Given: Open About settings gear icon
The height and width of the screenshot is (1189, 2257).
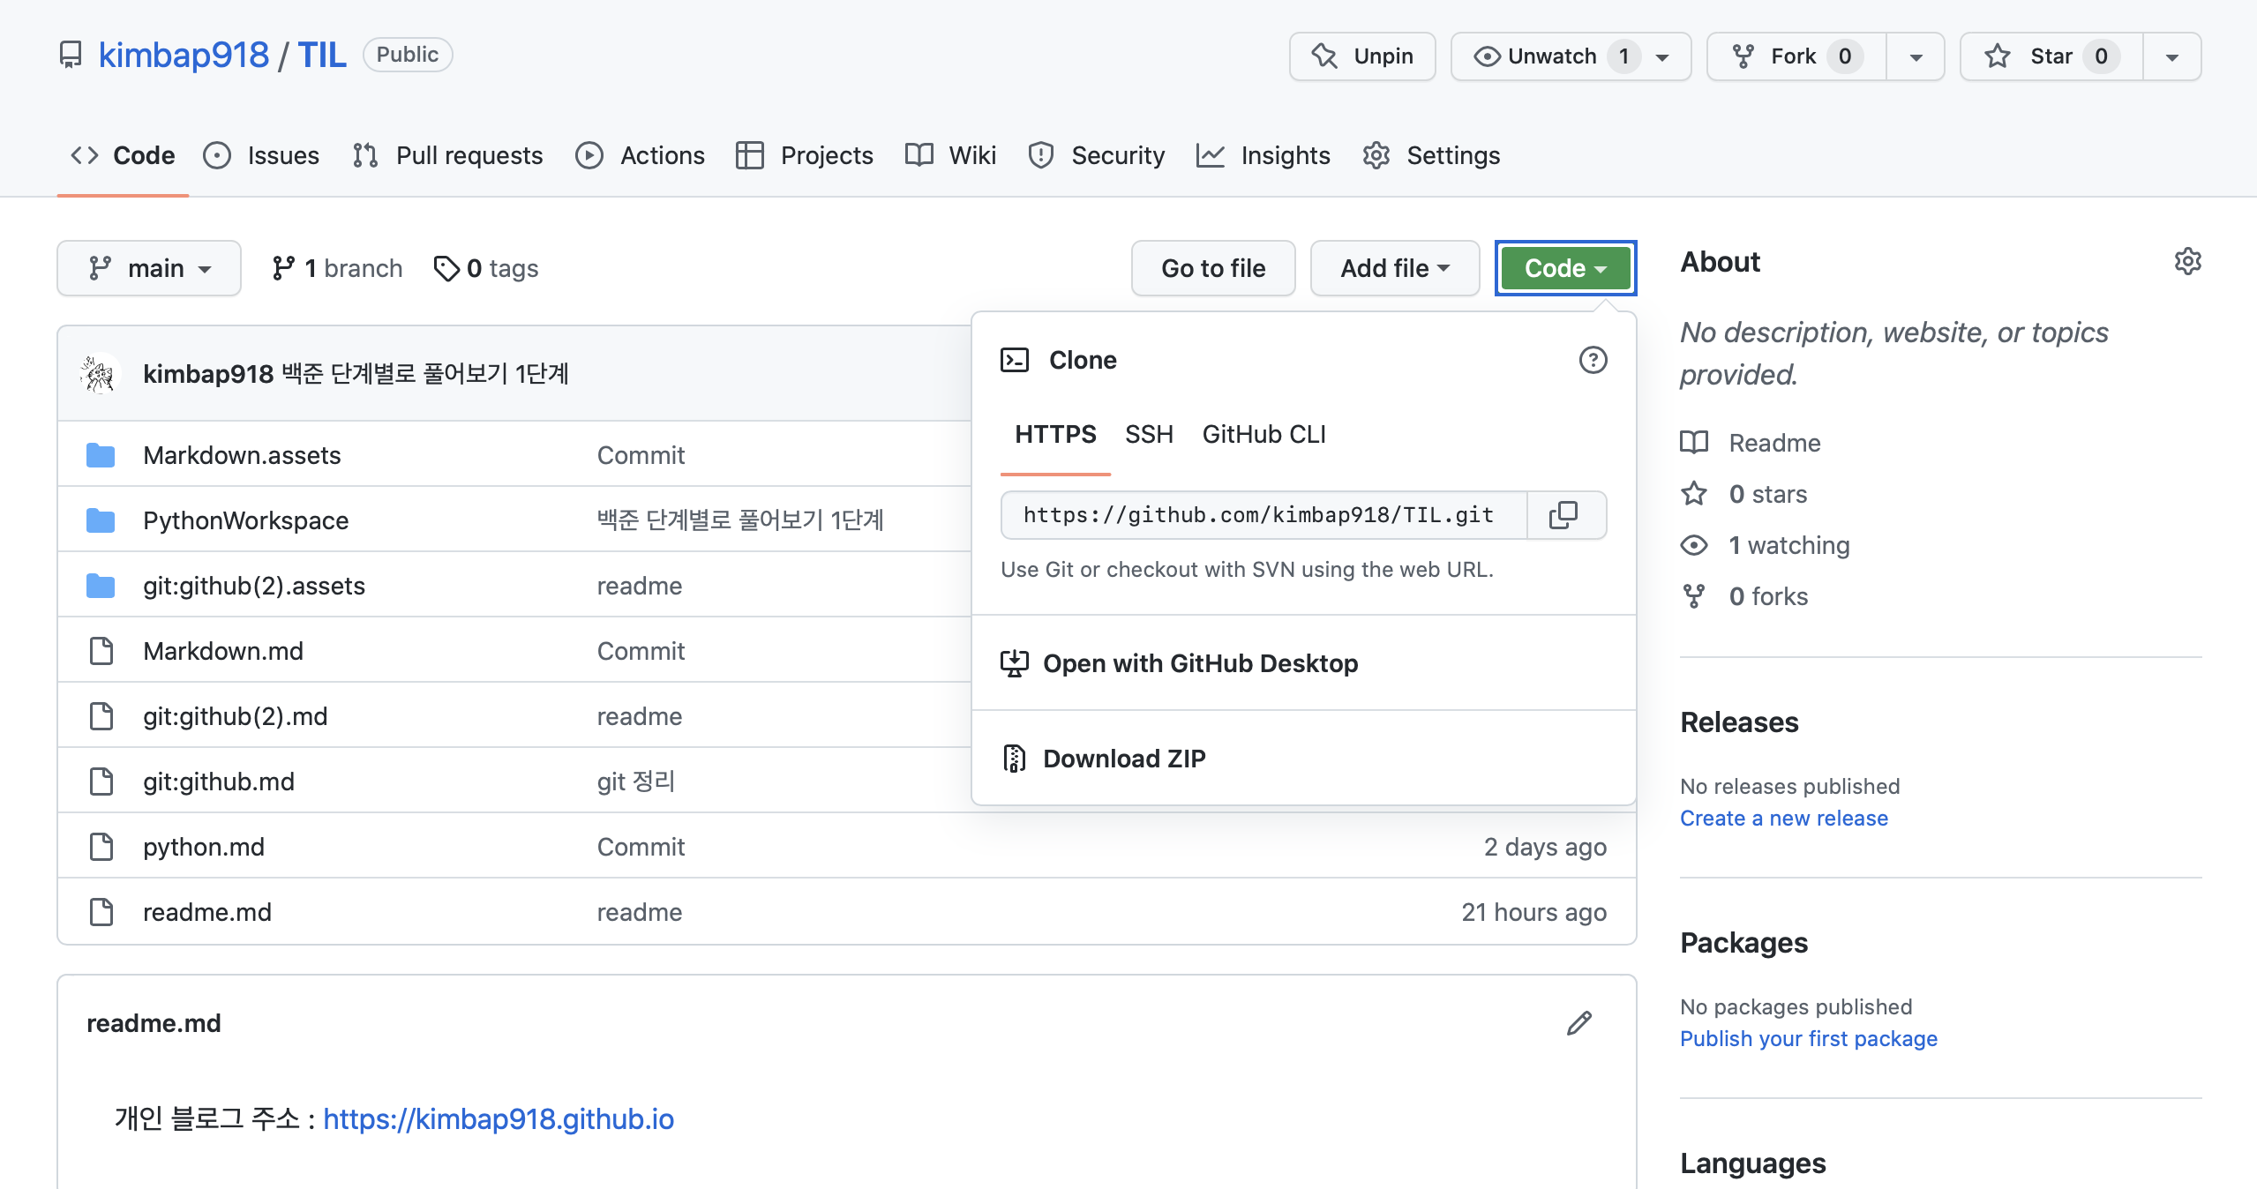Looking at the screenshot, I should click(2187, 261).
